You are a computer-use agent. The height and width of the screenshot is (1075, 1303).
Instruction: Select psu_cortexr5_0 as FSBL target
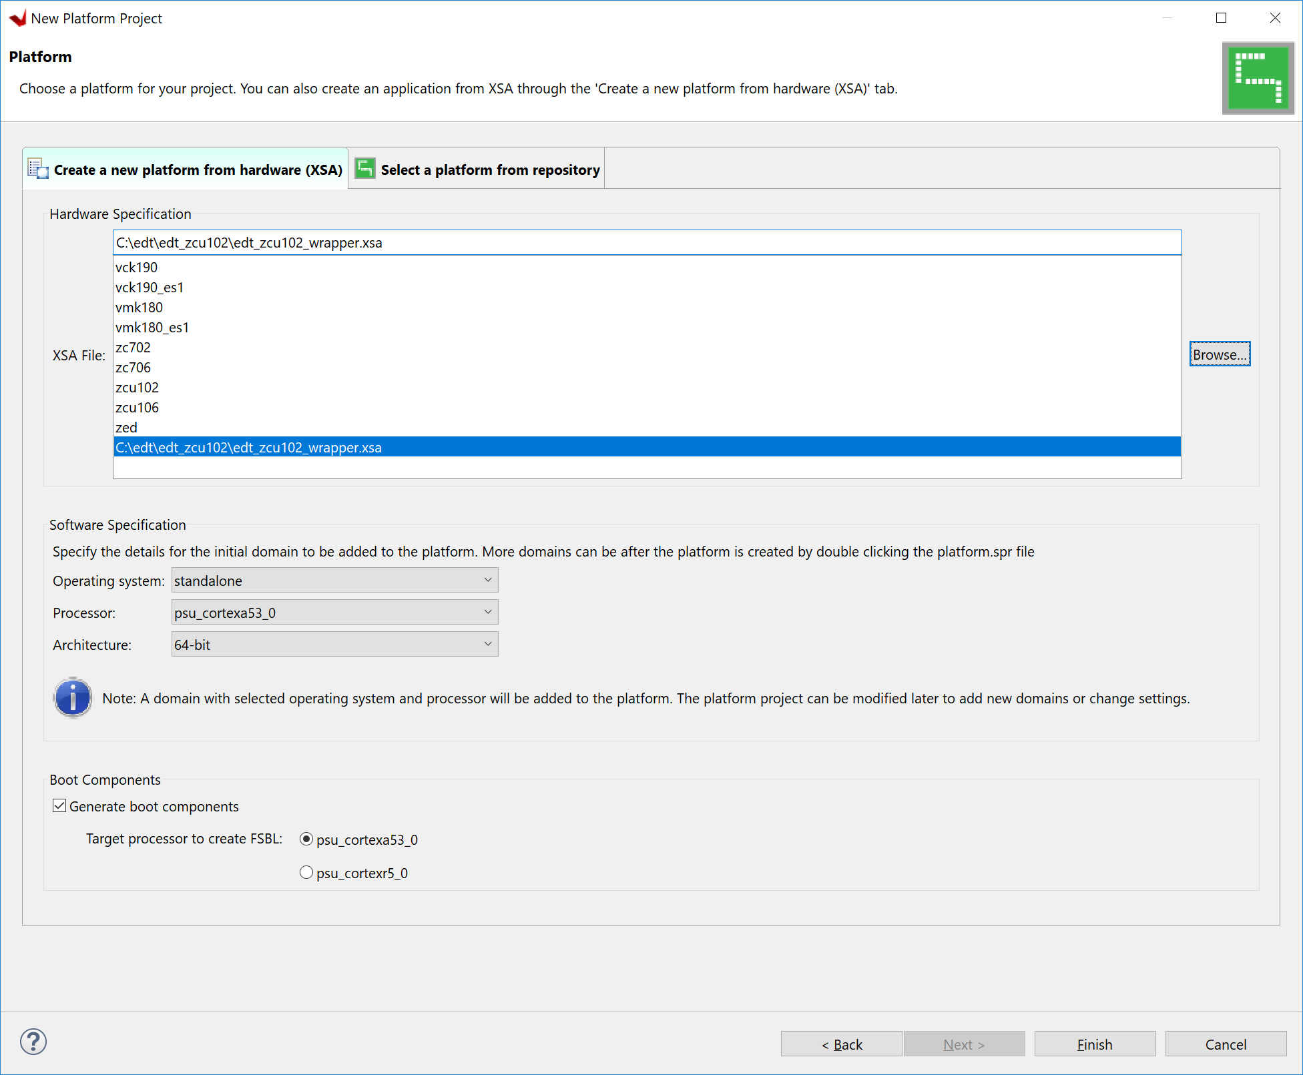[x=306, y=872]
